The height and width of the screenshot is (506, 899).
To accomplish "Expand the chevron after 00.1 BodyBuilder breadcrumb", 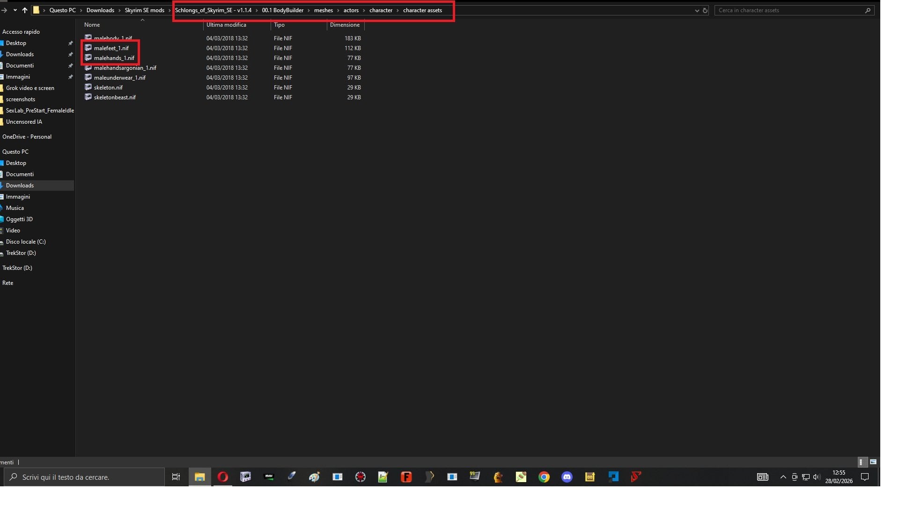I will click(x=309, y=10).
